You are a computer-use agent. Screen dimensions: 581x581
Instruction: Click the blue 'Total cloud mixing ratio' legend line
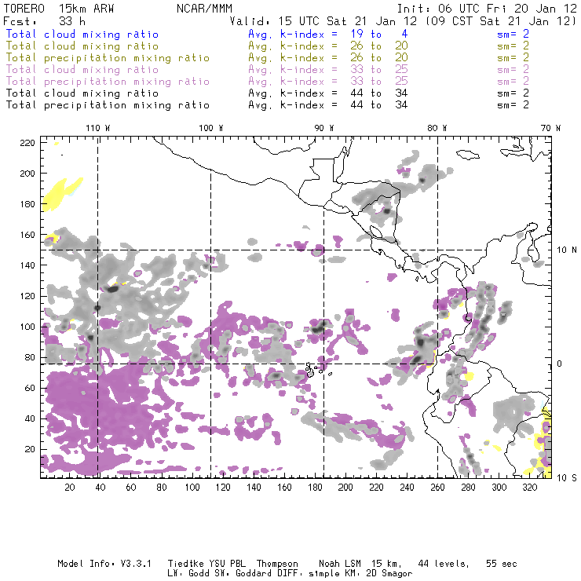tap(82, 34)
